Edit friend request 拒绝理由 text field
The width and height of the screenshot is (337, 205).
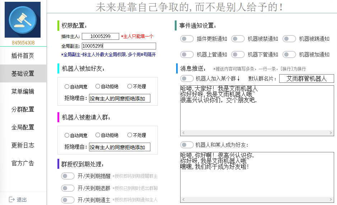pyautogui.click(x=120, y=98)
